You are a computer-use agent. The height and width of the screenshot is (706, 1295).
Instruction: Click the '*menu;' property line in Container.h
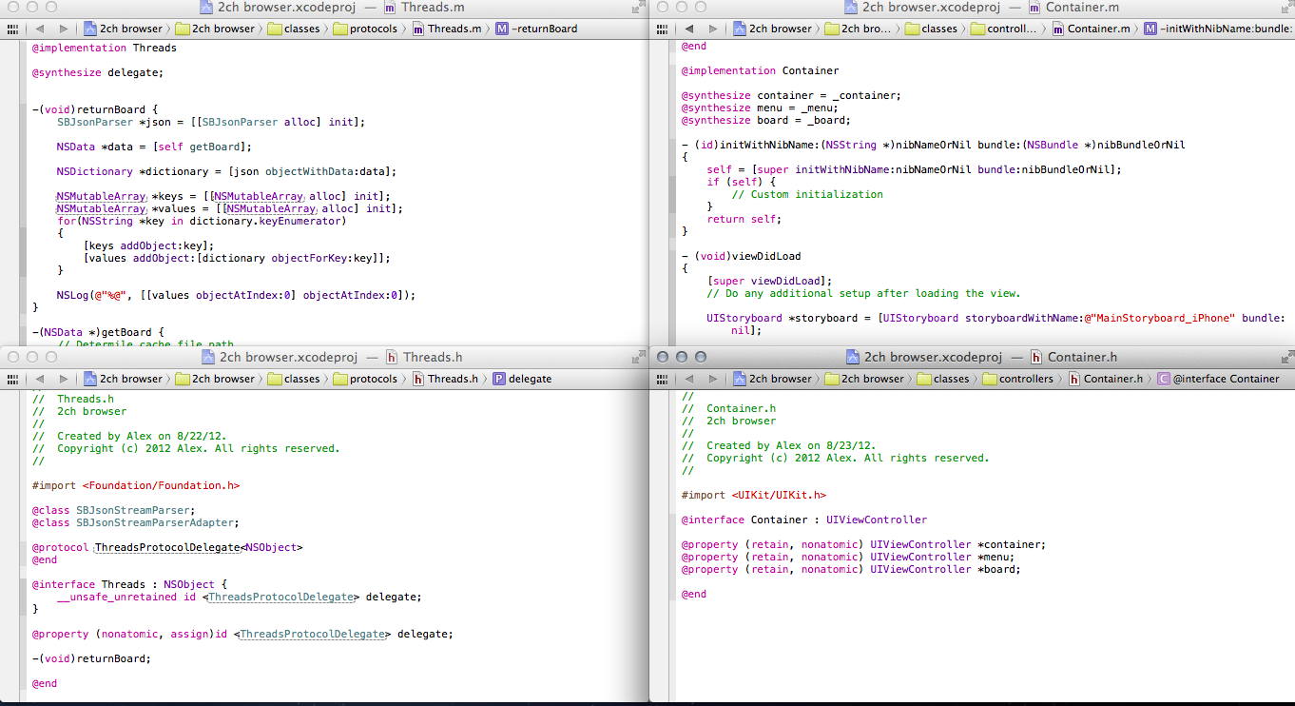(848, 557)
